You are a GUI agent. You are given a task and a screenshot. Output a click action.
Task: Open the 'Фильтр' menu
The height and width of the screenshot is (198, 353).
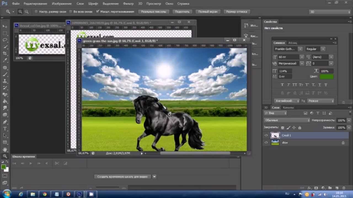coord(128,4)
